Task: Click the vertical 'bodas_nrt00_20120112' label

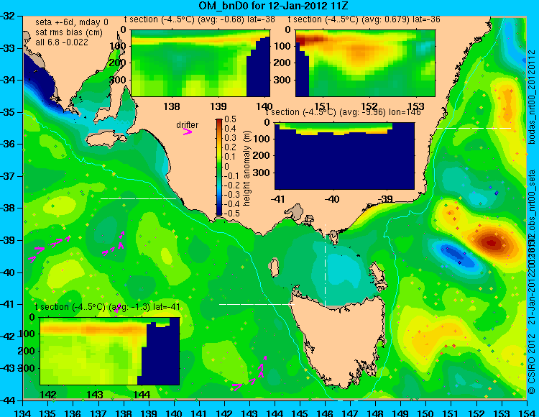Action: point(532,97)
